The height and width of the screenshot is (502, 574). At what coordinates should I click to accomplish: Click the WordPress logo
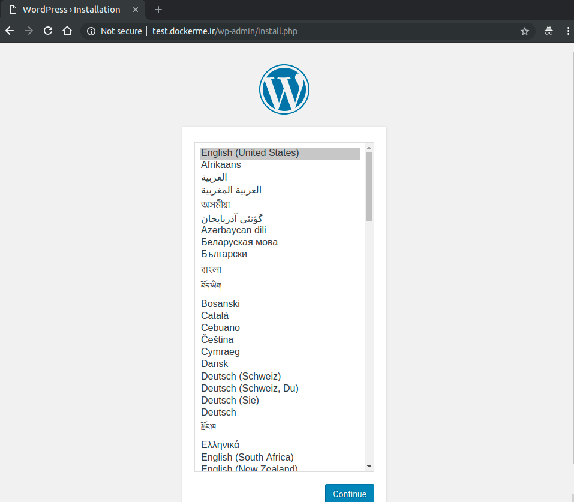284,89
